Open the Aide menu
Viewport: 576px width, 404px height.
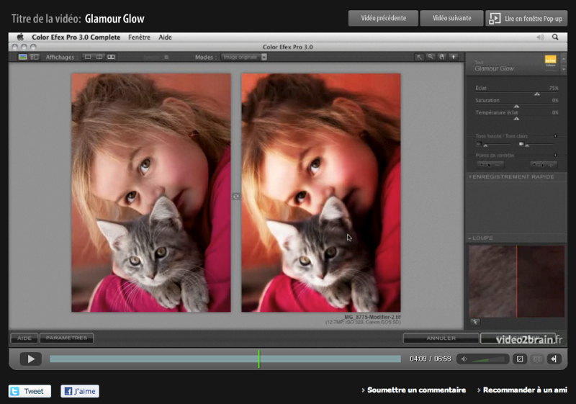tap(165, 37)
